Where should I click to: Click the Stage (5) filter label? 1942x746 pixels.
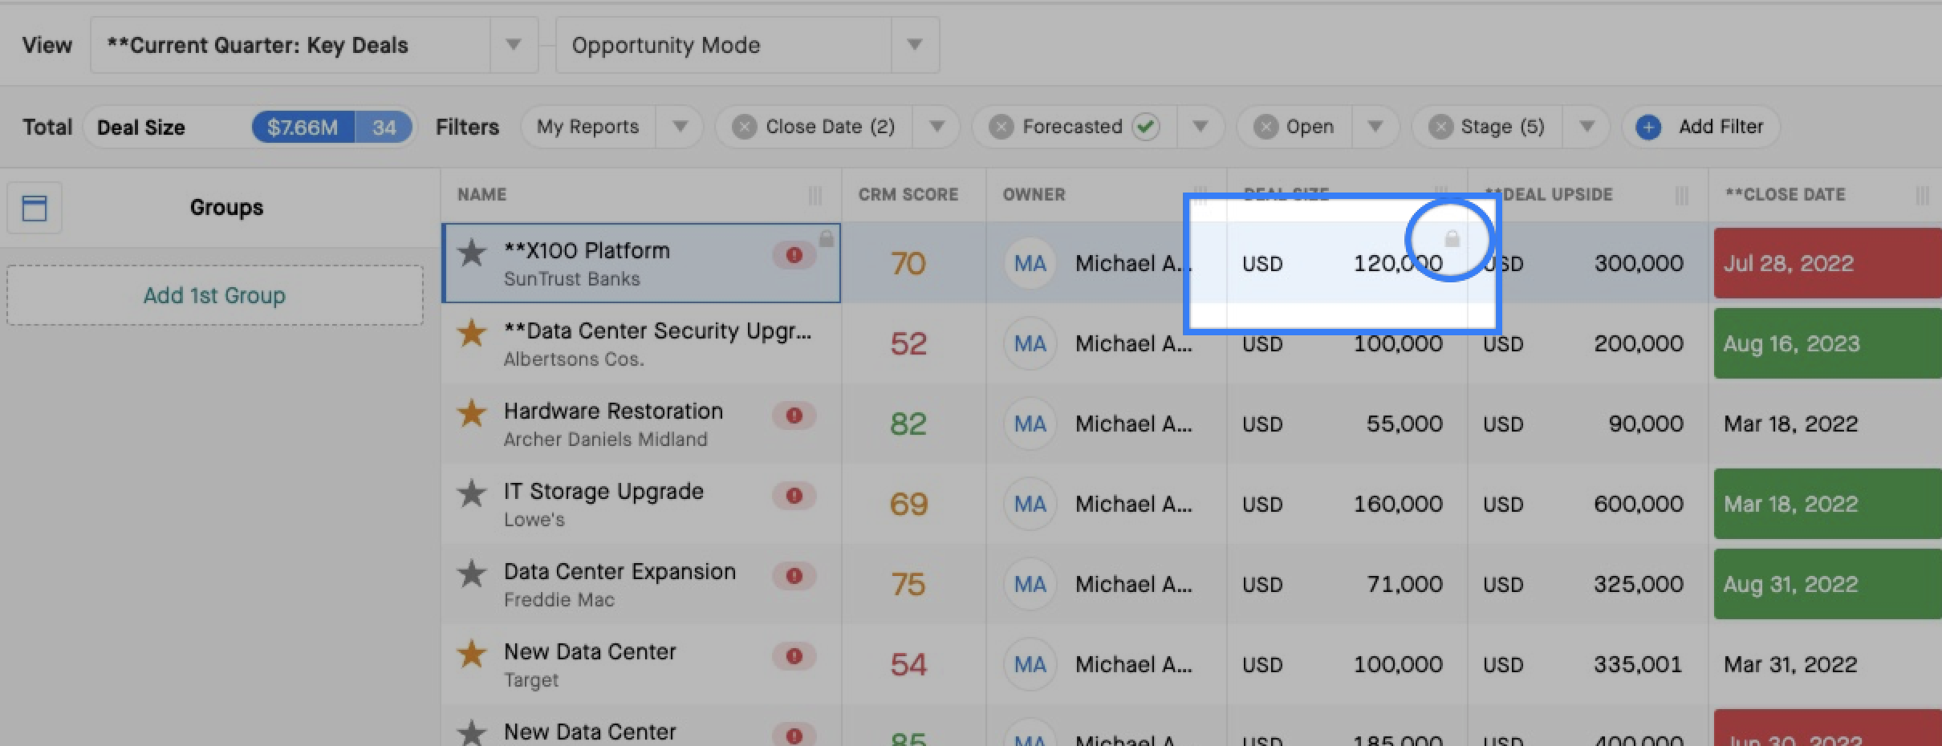coord(1502,127)
